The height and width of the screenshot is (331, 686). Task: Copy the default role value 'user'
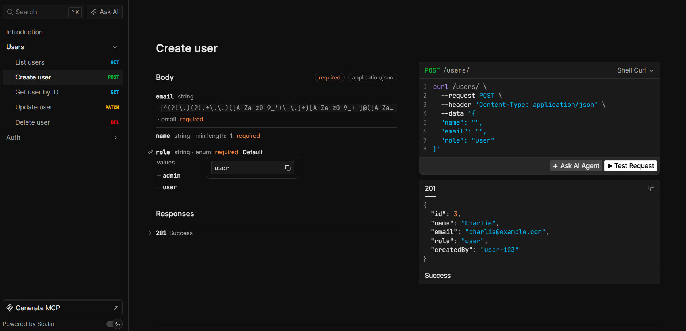point(288,168)
